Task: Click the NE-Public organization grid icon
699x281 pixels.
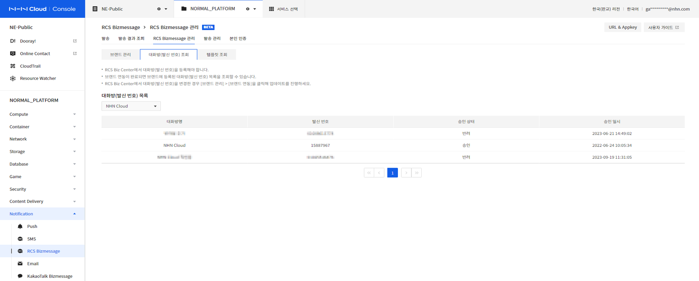Action: 95,9
